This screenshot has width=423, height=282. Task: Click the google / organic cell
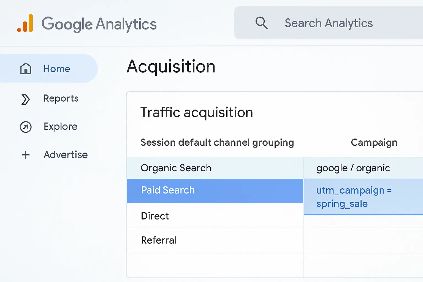[353, 168]
